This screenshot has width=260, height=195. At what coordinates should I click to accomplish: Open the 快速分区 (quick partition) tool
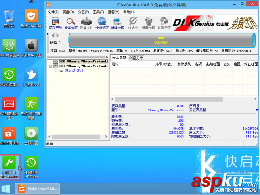coord(102,23)
